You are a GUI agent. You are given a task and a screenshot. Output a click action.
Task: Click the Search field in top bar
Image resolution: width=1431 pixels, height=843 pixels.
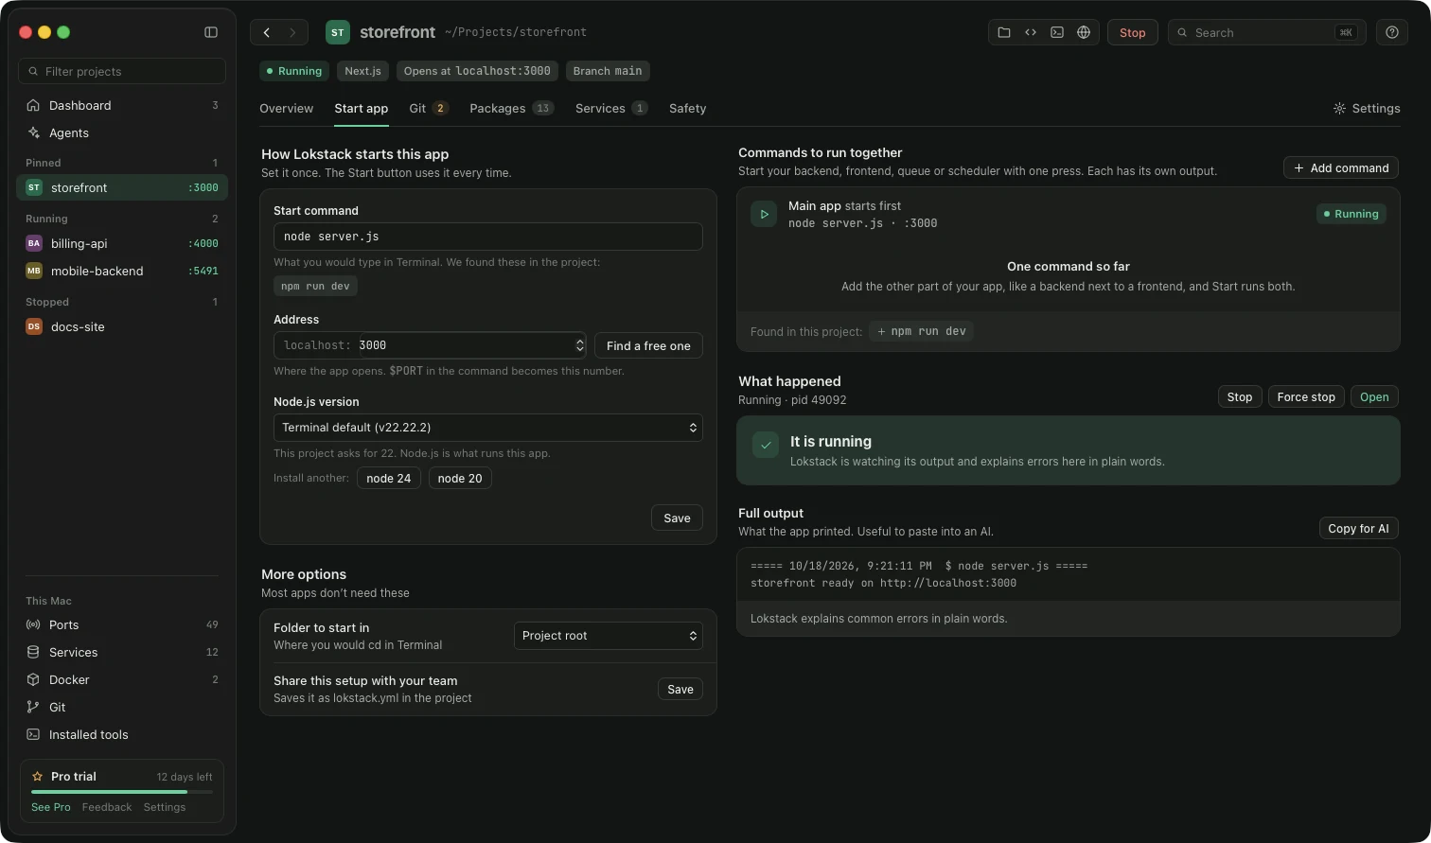point(1265,32)
